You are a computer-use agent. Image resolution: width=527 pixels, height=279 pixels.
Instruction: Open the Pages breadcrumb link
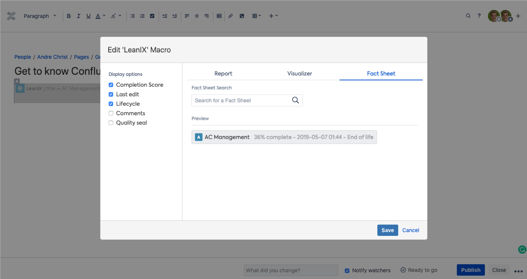[82, 57]
